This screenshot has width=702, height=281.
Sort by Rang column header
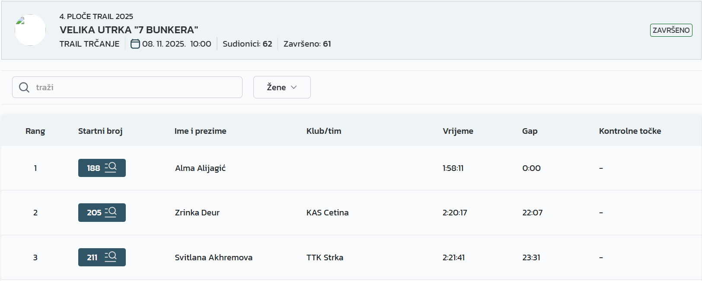click(x=35, y=131)
